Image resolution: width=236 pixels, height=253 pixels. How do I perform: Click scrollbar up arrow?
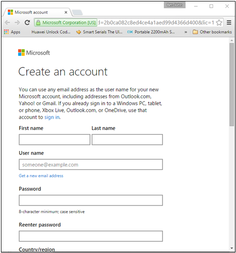pos(232,40)
